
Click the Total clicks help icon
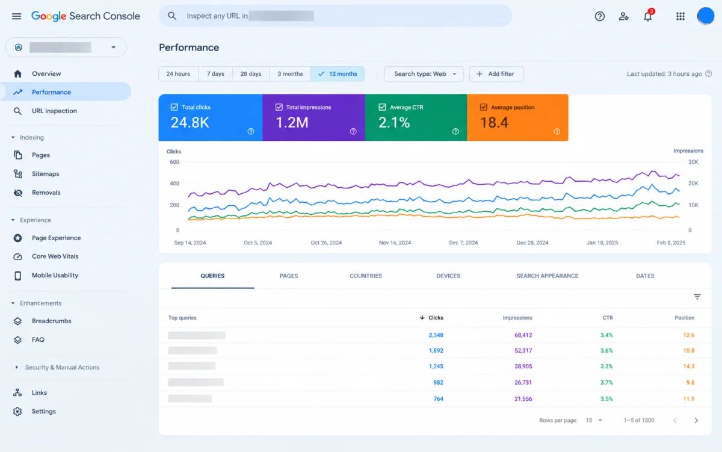coord(251,131)
